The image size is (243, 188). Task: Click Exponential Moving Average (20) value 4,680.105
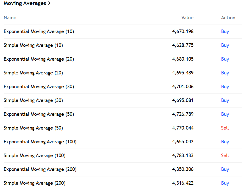[183, 59]
